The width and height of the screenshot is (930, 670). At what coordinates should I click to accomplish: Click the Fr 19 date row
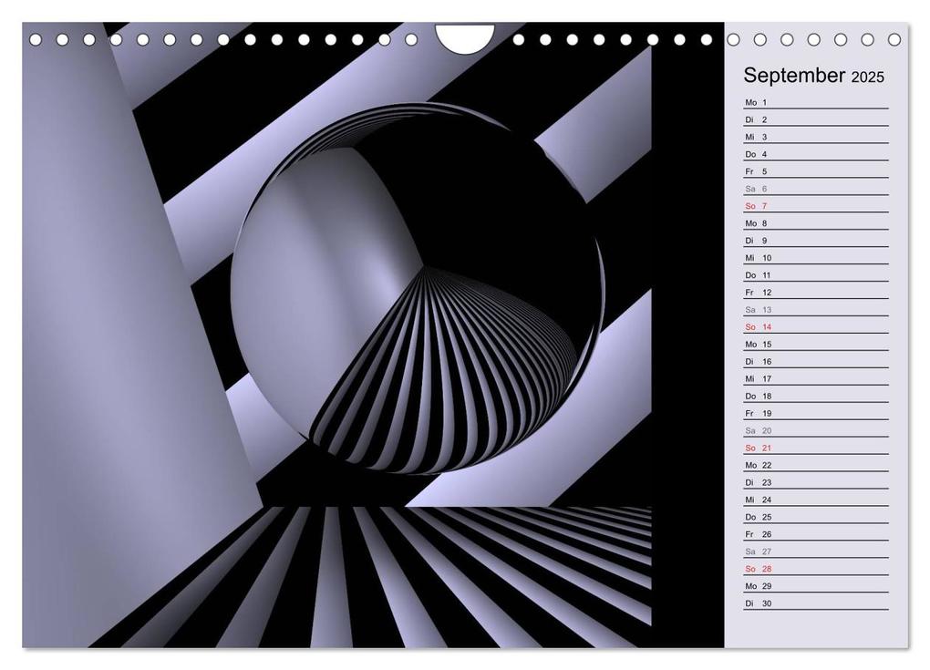tap(815, 413)
